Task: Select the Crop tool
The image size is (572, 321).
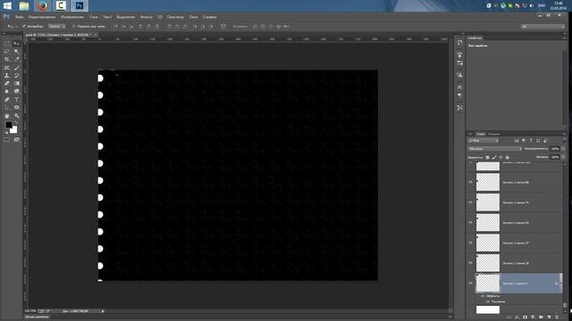Action: pyautogui.click(x=6, y=60)
